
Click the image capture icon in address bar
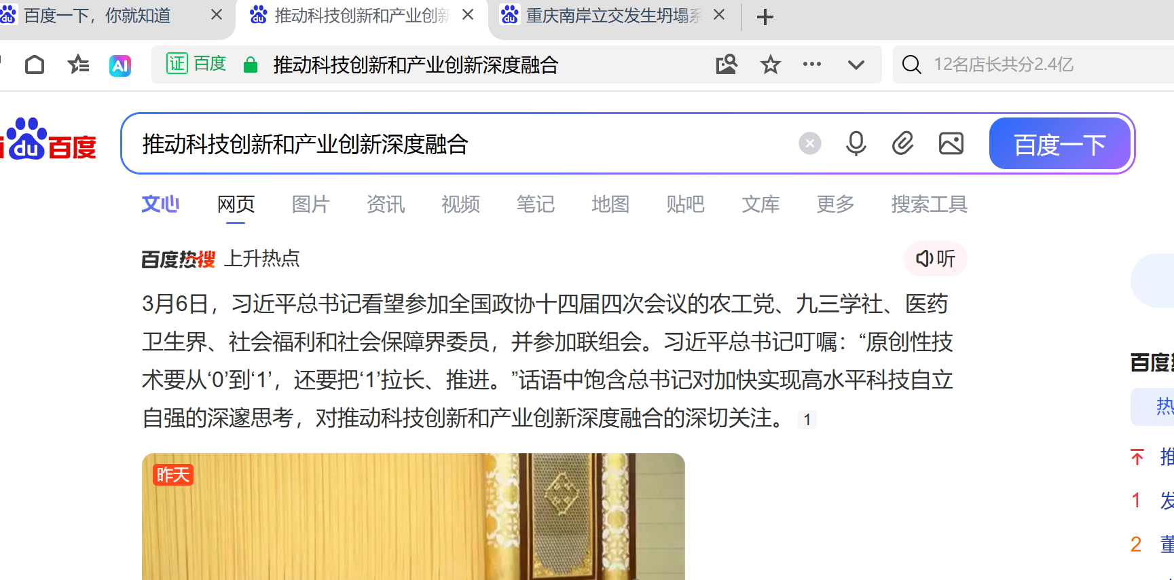[x=727, y=65]
